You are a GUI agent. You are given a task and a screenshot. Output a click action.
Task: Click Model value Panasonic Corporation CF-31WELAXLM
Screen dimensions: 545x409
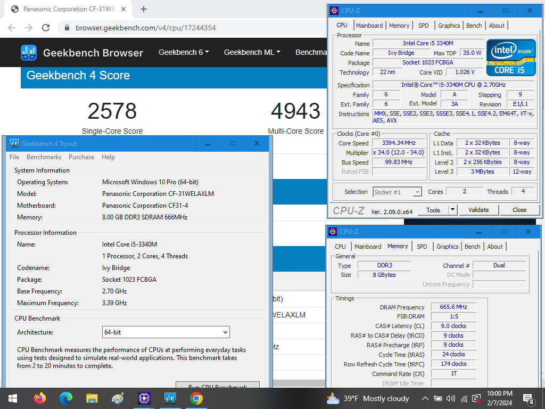pos(158,194)
